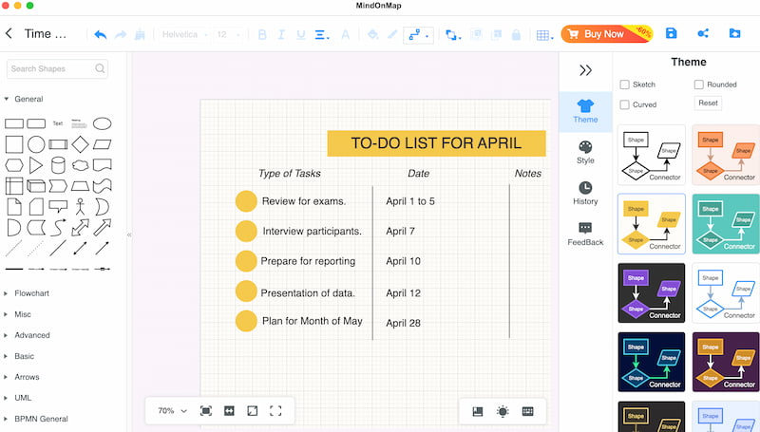Switch to the Style tab

click(x=585, y=153)
